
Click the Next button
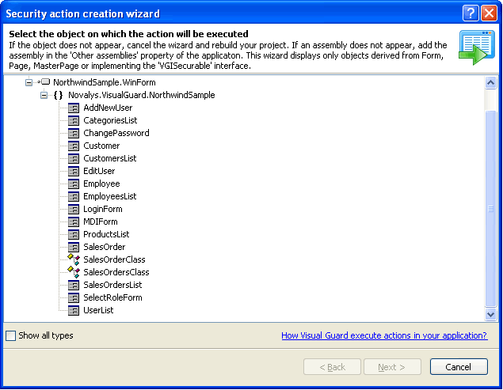tap(391, 367)
